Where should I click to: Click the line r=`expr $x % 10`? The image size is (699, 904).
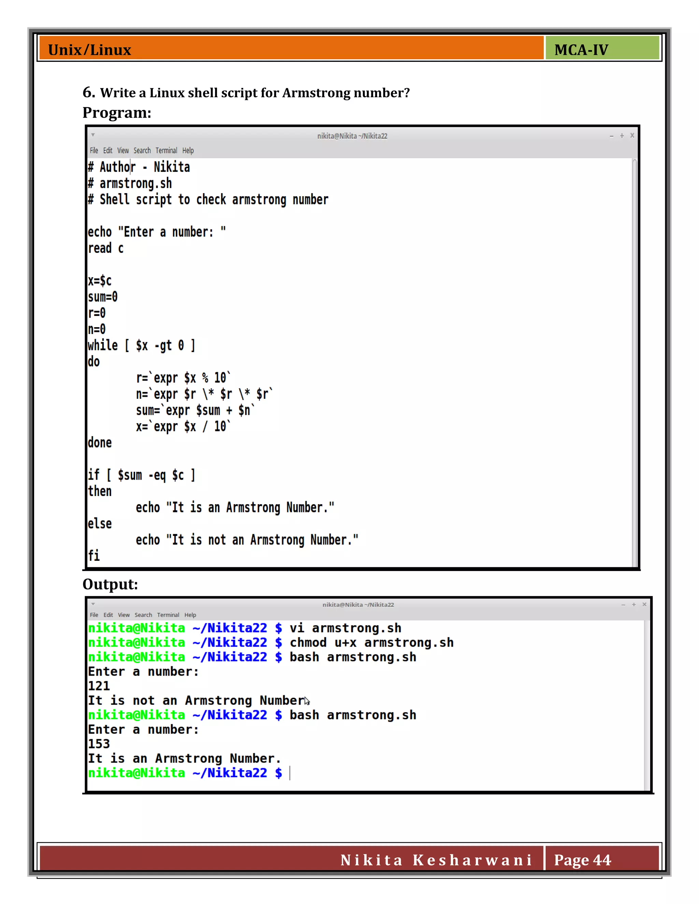[183, 378]
